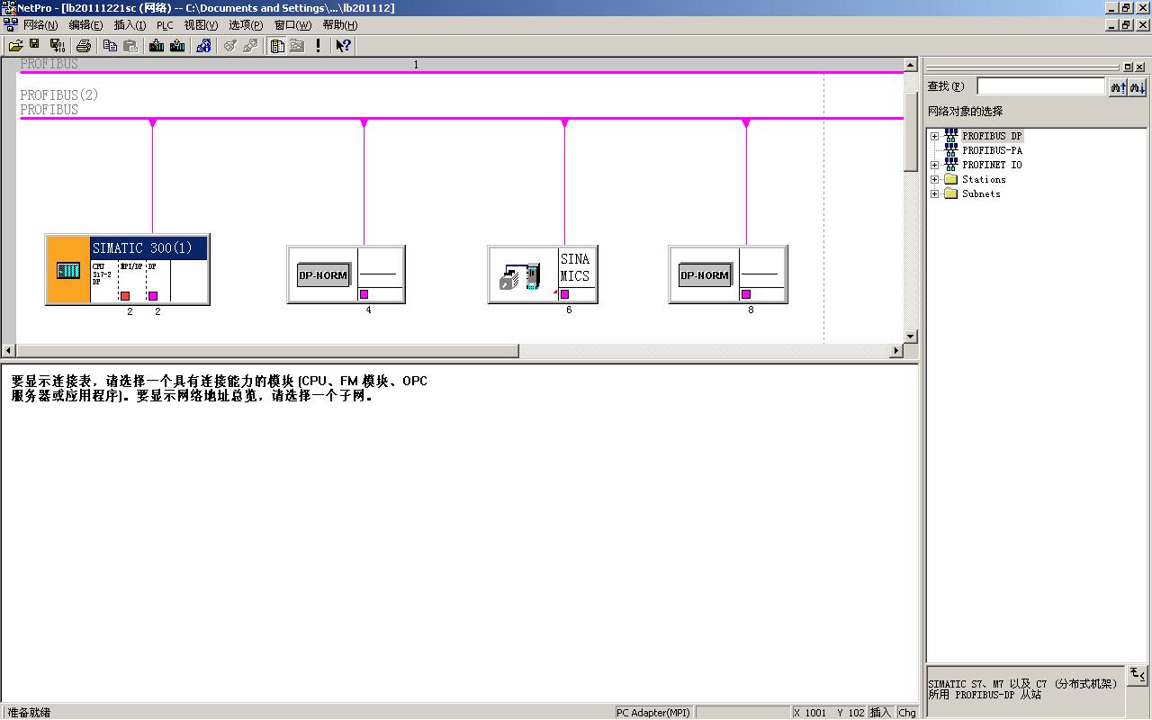Click the search upward binoculars button

(1118, 86)
